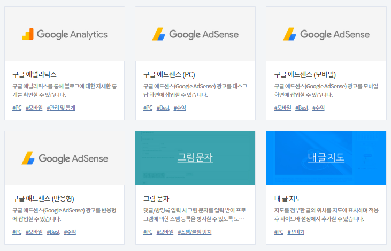Click #PC tag under 구글 애드센스 (반응형)
Image resolution: width=391 pixels, height=251 pixels.
tap(17, 232)
